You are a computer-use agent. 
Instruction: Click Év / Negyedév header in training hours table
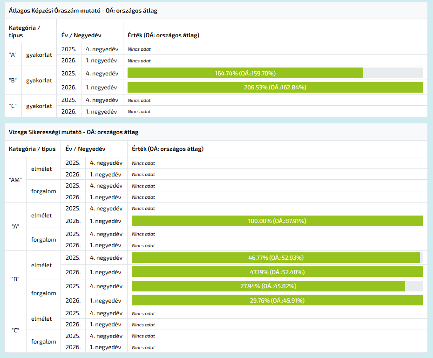pos(81,35)
